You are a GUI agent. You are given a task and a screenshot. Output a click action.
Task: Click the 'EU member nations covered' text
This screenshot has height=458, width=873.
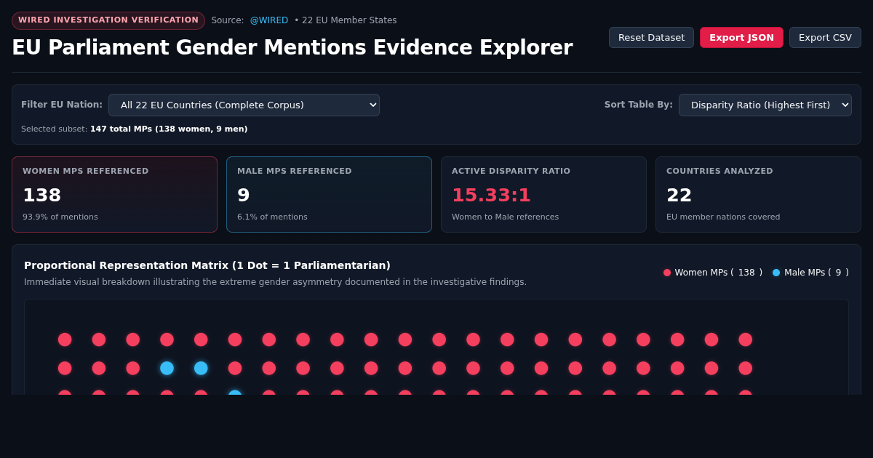723,217
